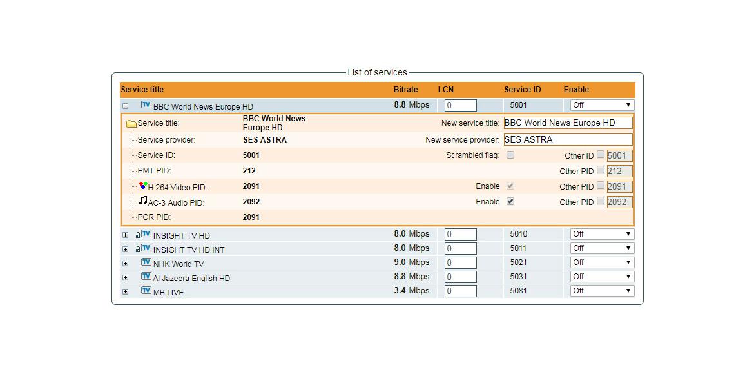
Task: Check the Scrambled flag checkbox
Action: coord(510,155)
